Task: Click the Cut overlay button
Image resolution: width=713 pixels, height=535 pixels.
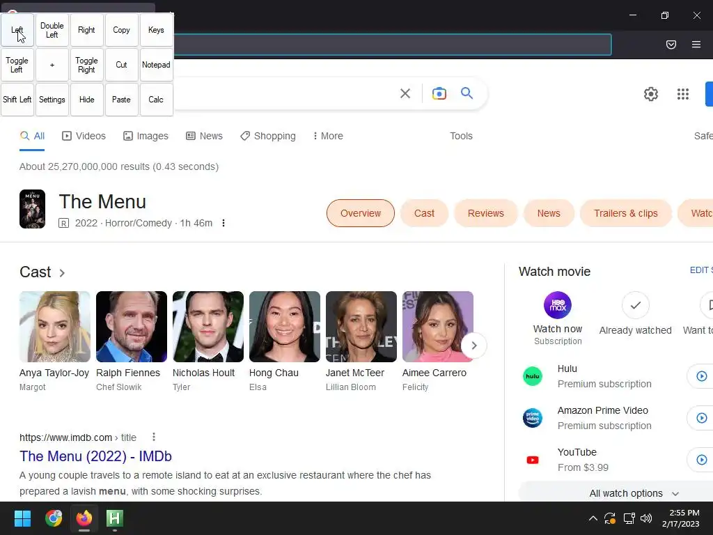Action: tap(121, 65)
